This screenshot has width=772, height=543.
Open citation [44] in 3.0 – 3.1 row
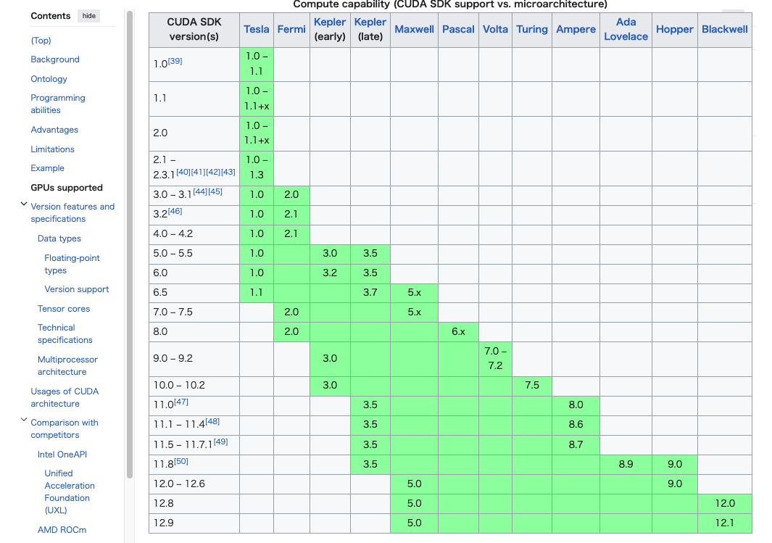200,191
